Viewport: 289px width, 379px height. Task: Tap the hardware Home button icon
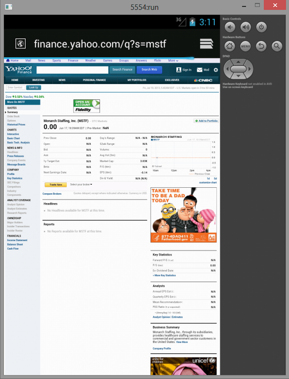tap(230, 46)
